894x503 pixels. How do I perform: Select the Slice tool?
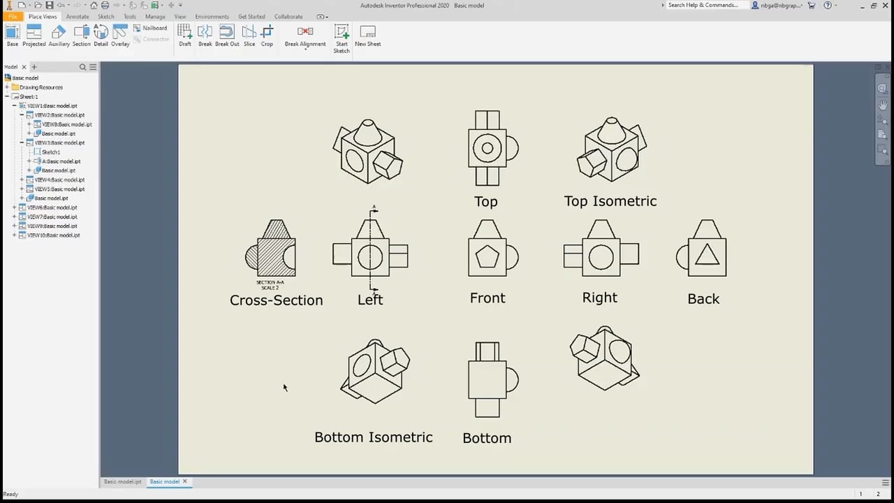pos(249,36)
